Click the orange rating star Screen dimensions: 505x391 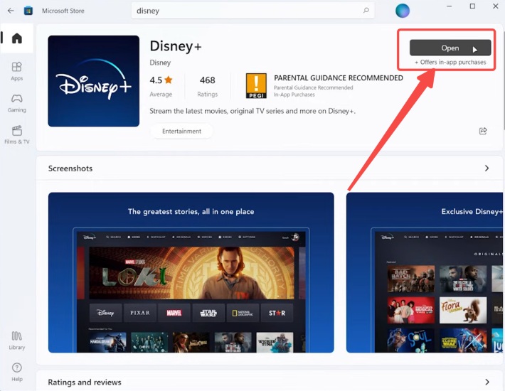168,80
